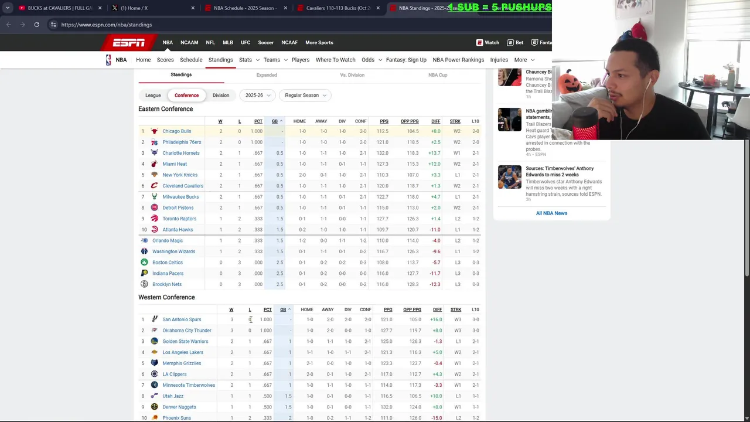Open the Scores nav item

[165, 60]
